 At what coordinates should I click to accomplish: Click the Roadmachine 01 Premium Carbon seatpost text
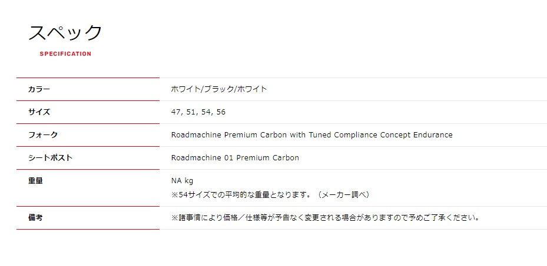[x=235, y=158]
